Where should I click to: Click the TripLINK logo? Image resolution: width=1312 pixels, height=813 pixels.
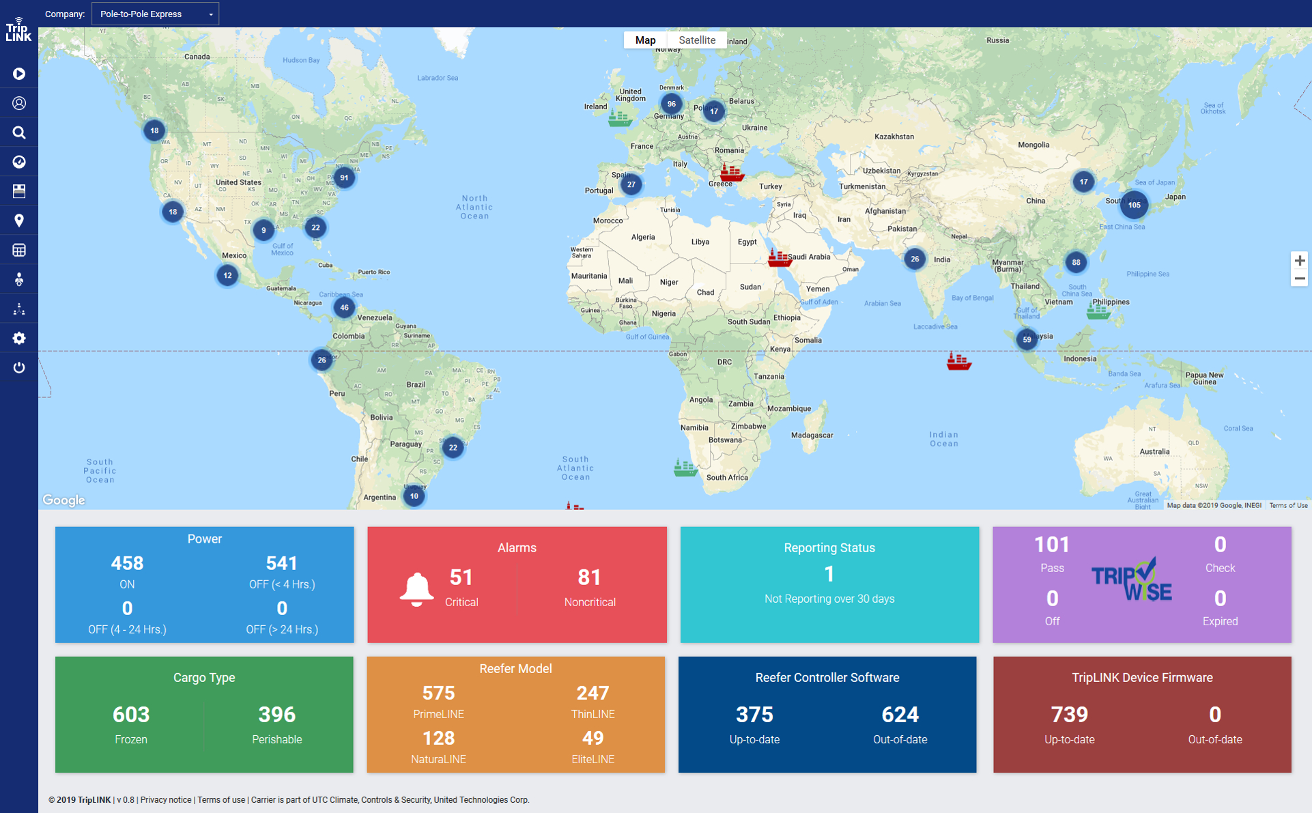coord(18,30)
